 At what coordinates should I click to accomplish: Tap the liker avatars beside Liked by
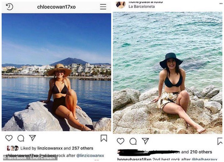point(13,148)
